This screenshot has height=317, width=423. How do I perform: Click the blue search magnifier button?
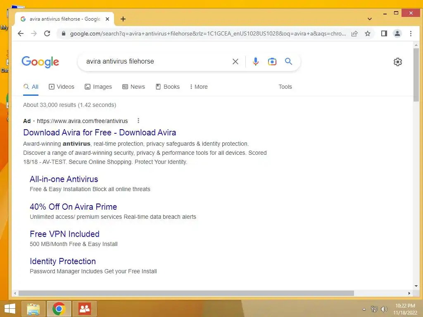[288, 62]
